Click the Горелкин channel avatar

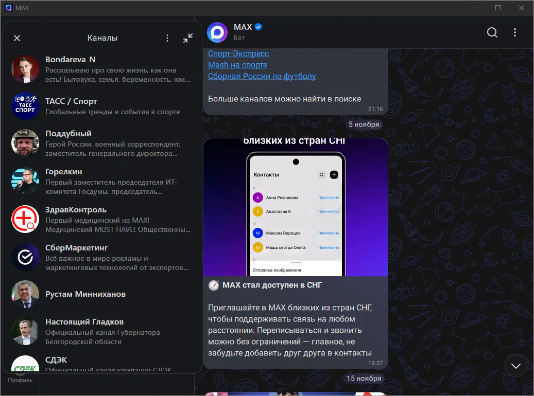[x=25, y=181]
